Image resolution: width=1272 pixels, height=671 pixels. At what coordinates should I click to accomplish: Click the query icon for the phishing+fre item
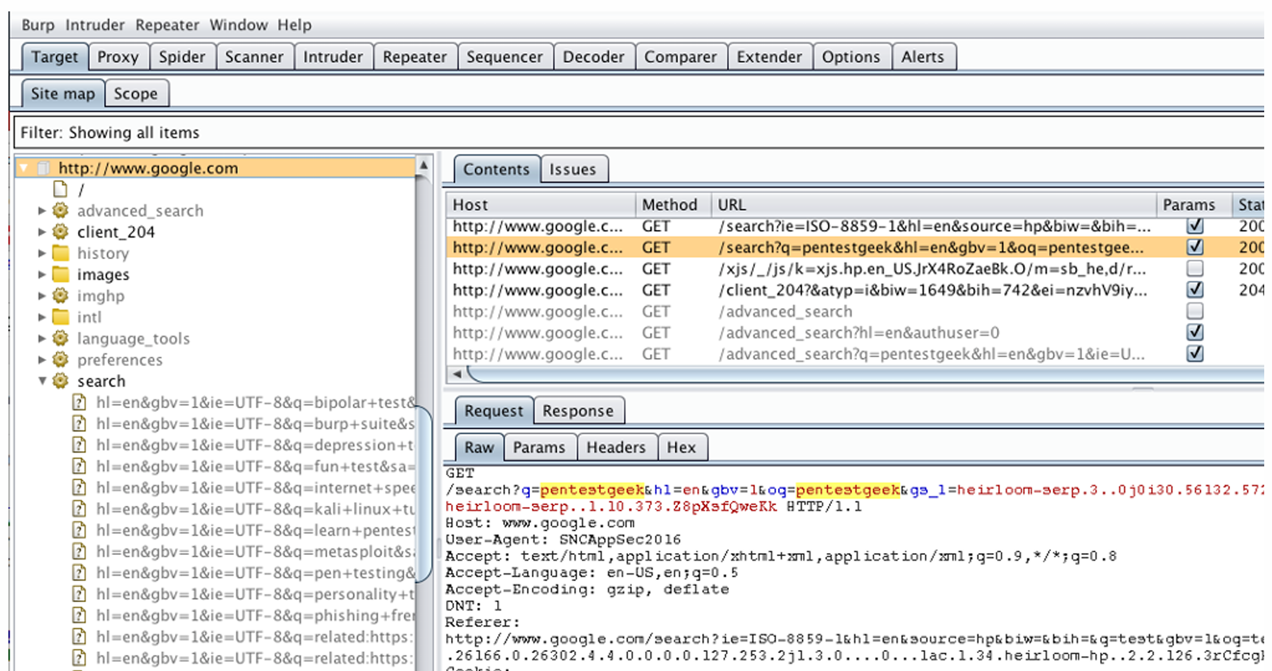pos(79,615)
